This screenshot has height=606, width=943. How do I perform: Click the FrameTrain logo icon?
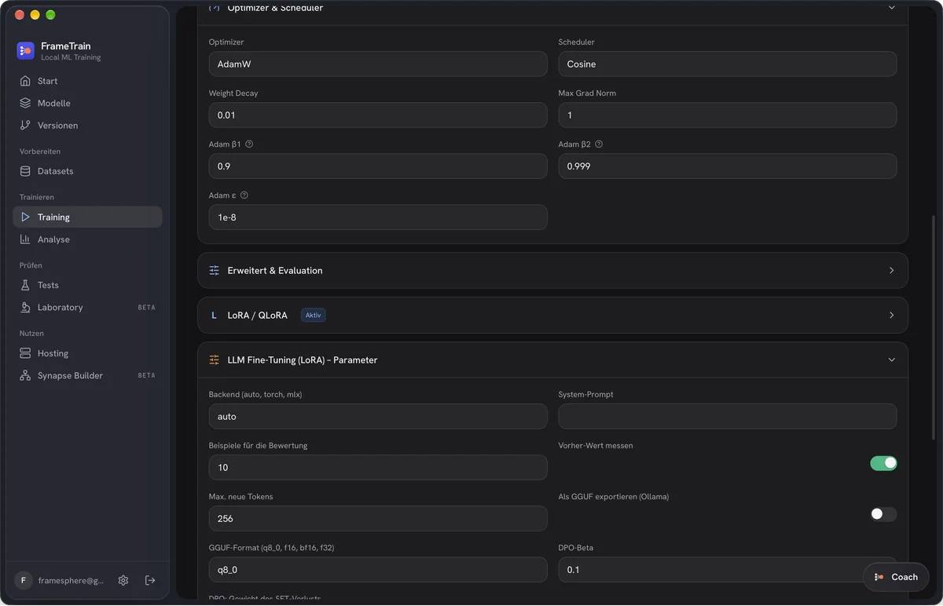(25, 51)
